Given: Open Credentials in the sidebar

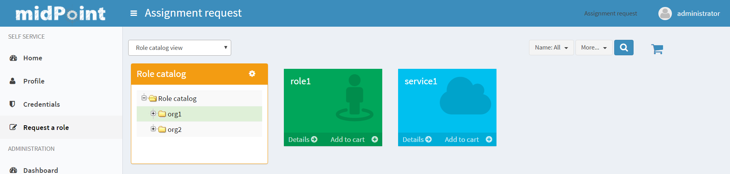Looking at the screenshot, I should click(41, 104).
